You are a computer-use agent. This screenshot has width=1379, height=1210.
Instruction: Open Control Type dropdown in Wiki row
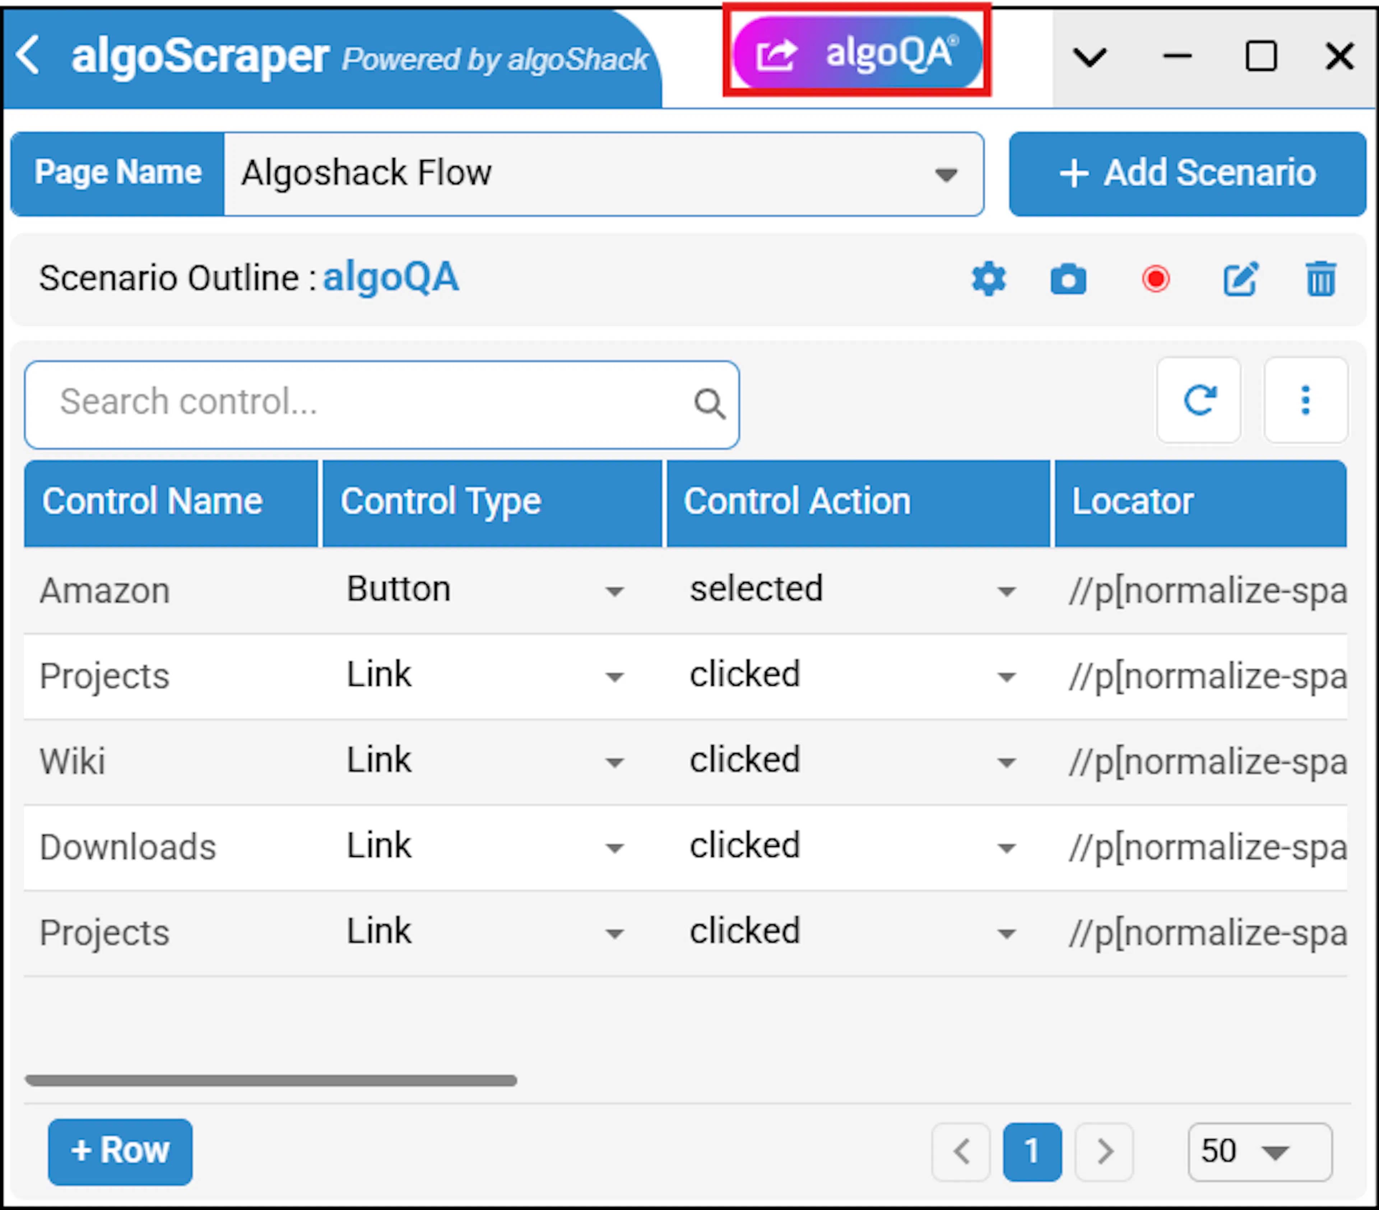pyautogui.click(x=487, y=761)
